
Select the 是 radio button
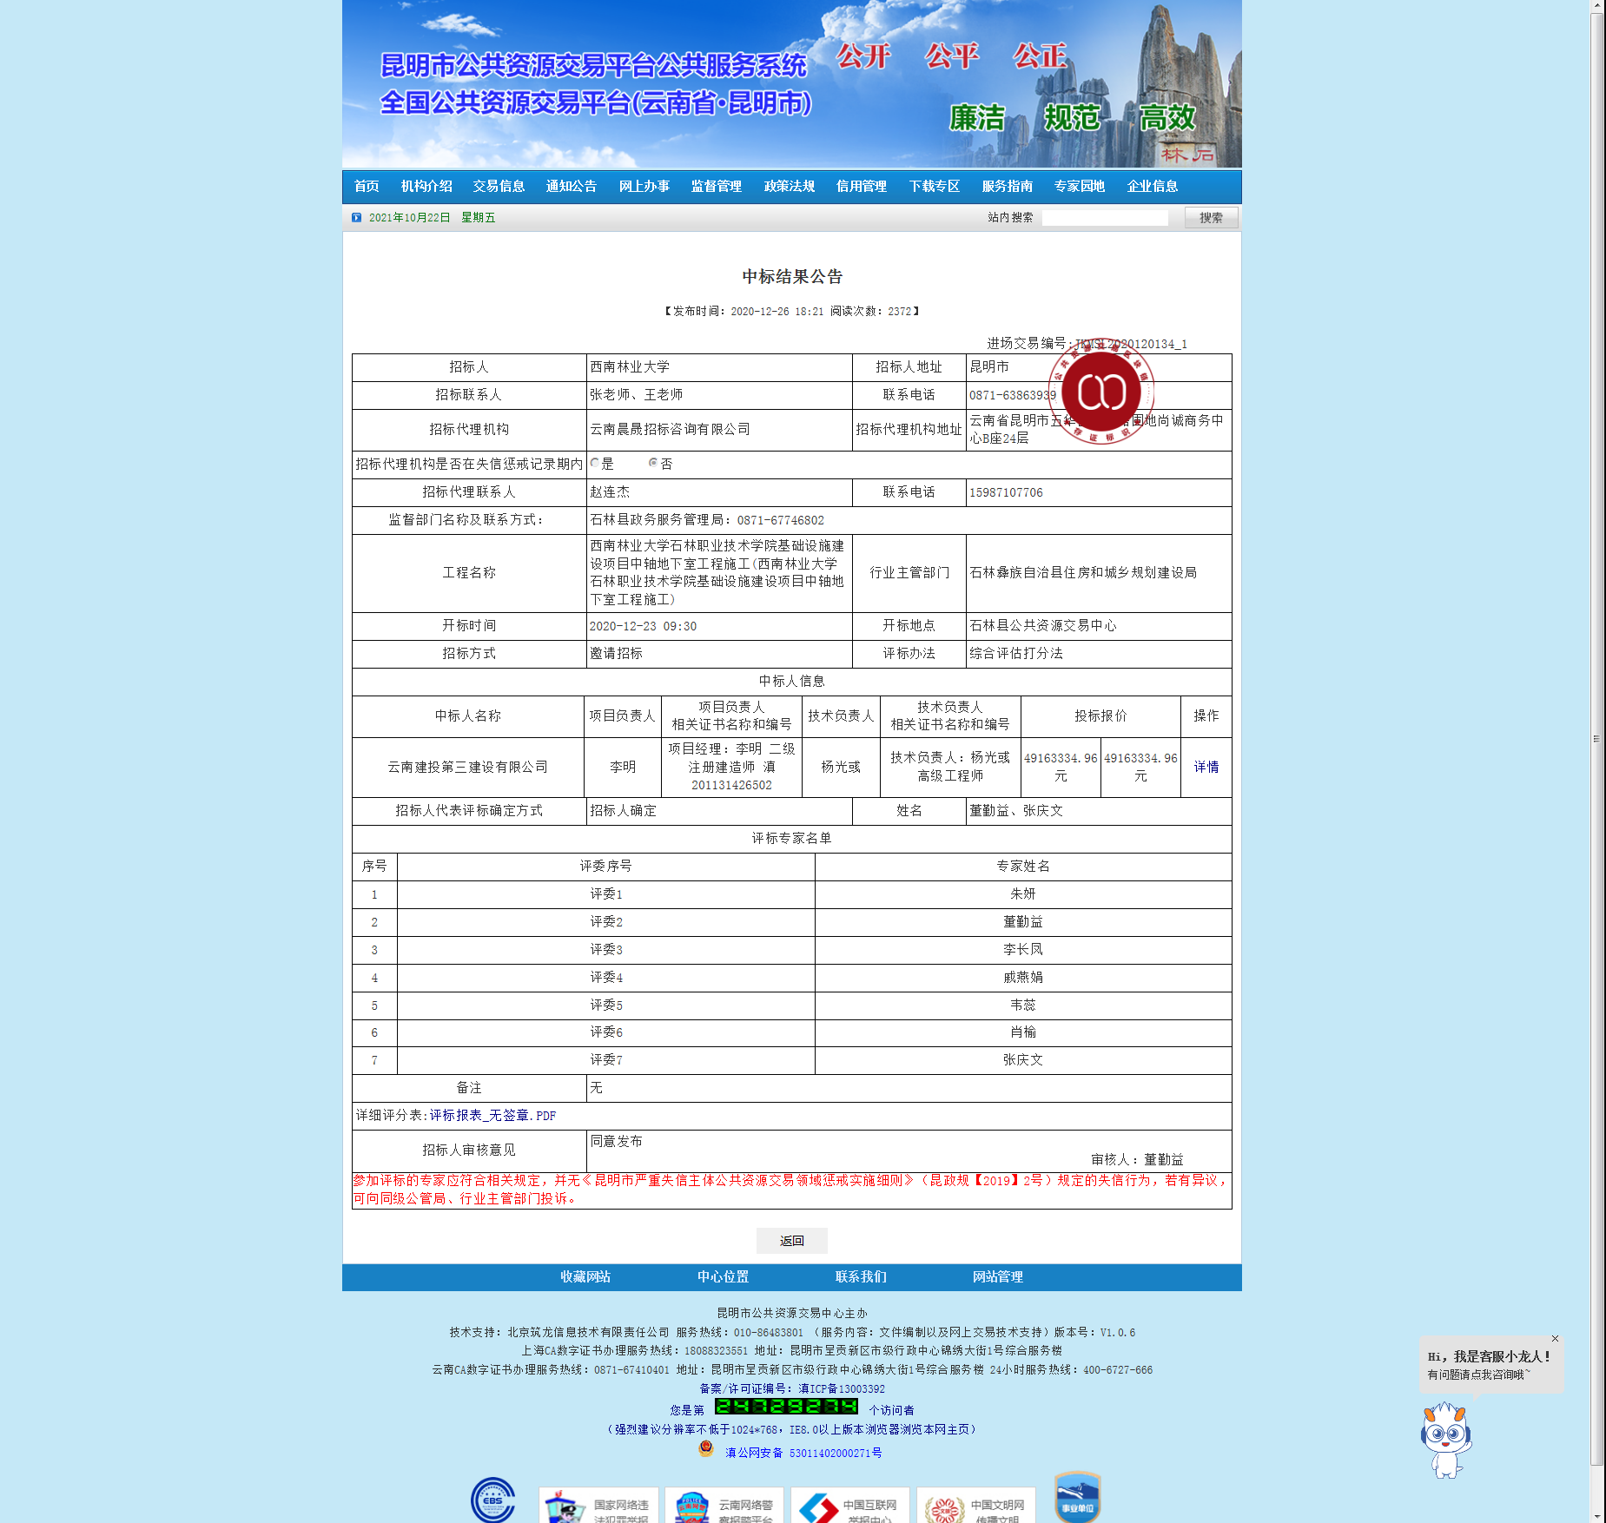[x=595, y=464]
